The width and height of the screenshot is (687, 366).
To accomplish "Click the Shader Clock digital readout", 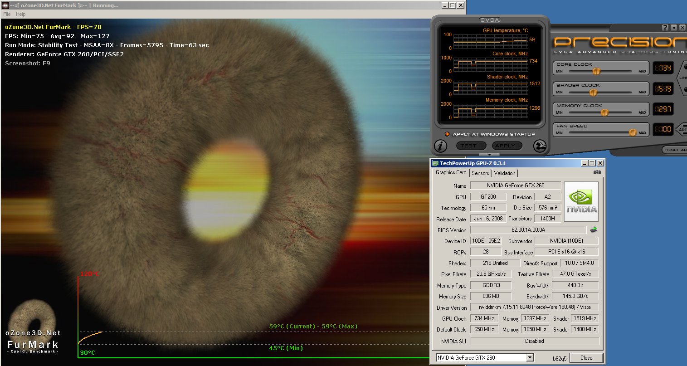I will tap(663, 88).
